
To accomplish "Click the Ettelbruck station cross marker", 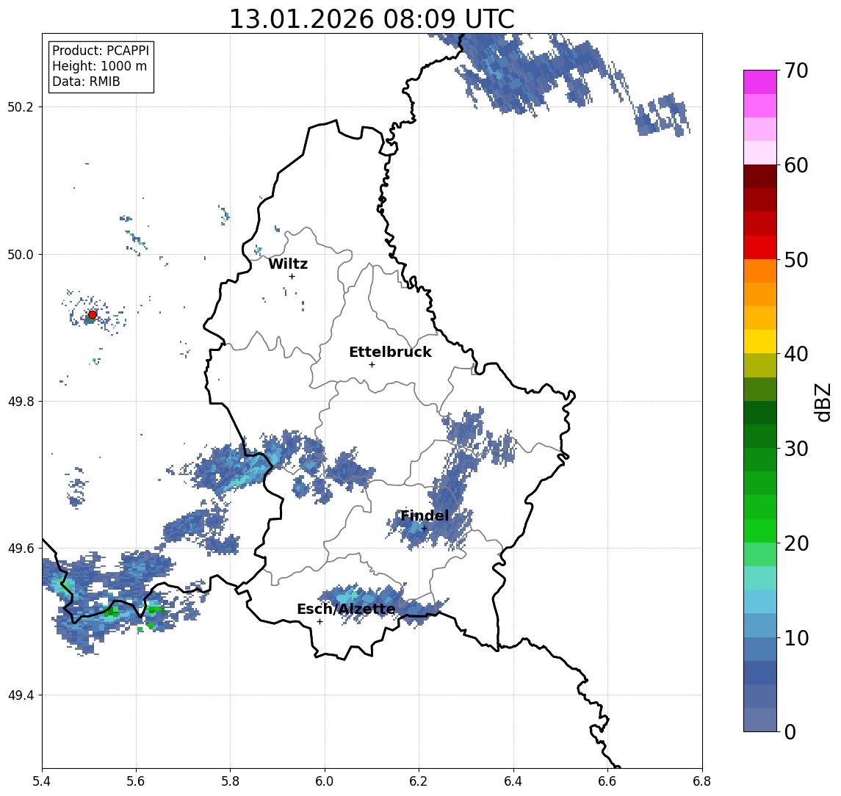I will 372,365.
